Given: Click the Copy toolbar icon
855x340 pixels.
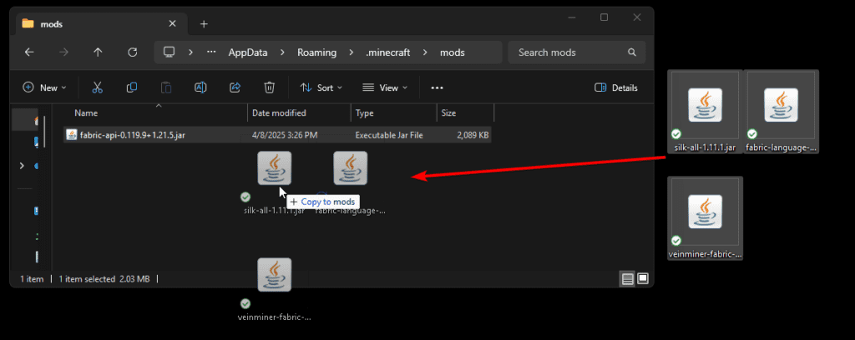Looking at the screenshot, I should (131, 87).
